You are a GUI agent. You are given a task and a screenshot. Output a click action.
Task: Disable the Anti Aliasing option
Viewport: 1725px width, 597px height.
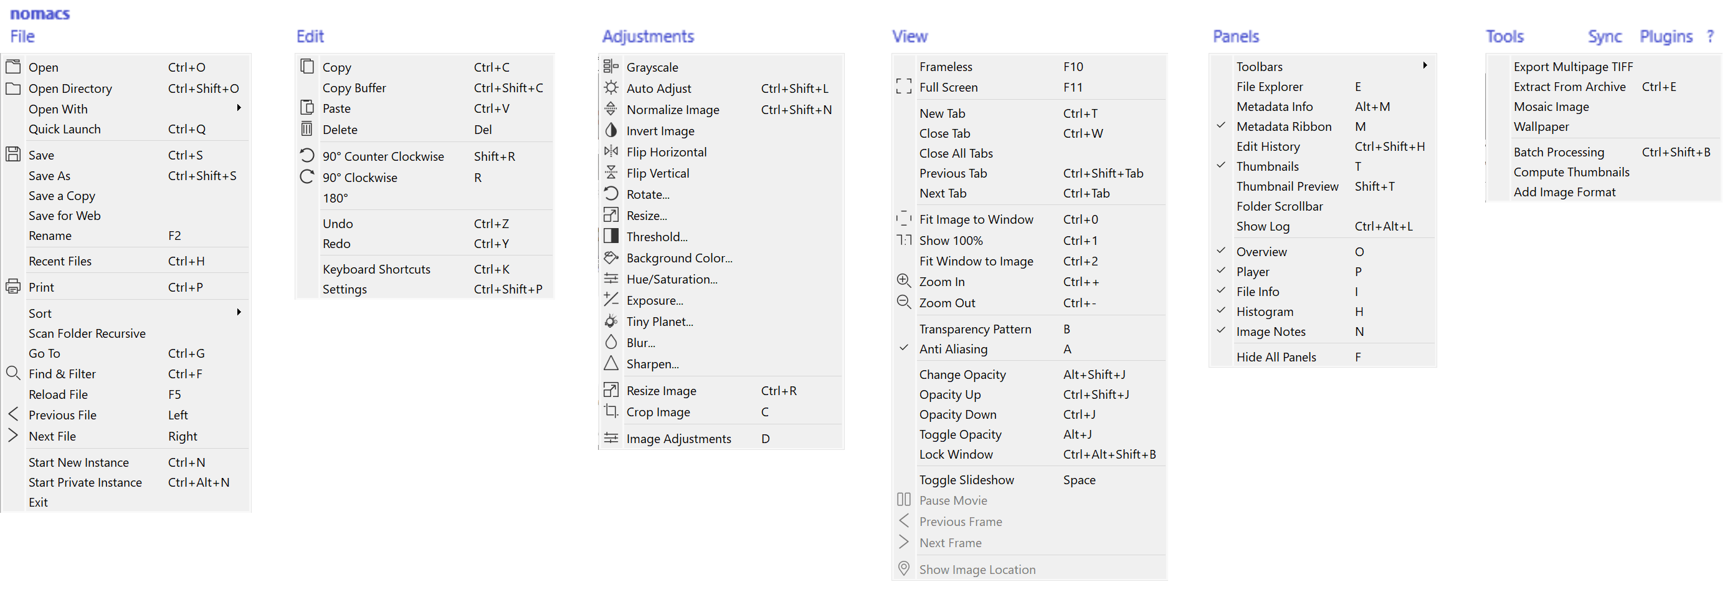point(903,348)
